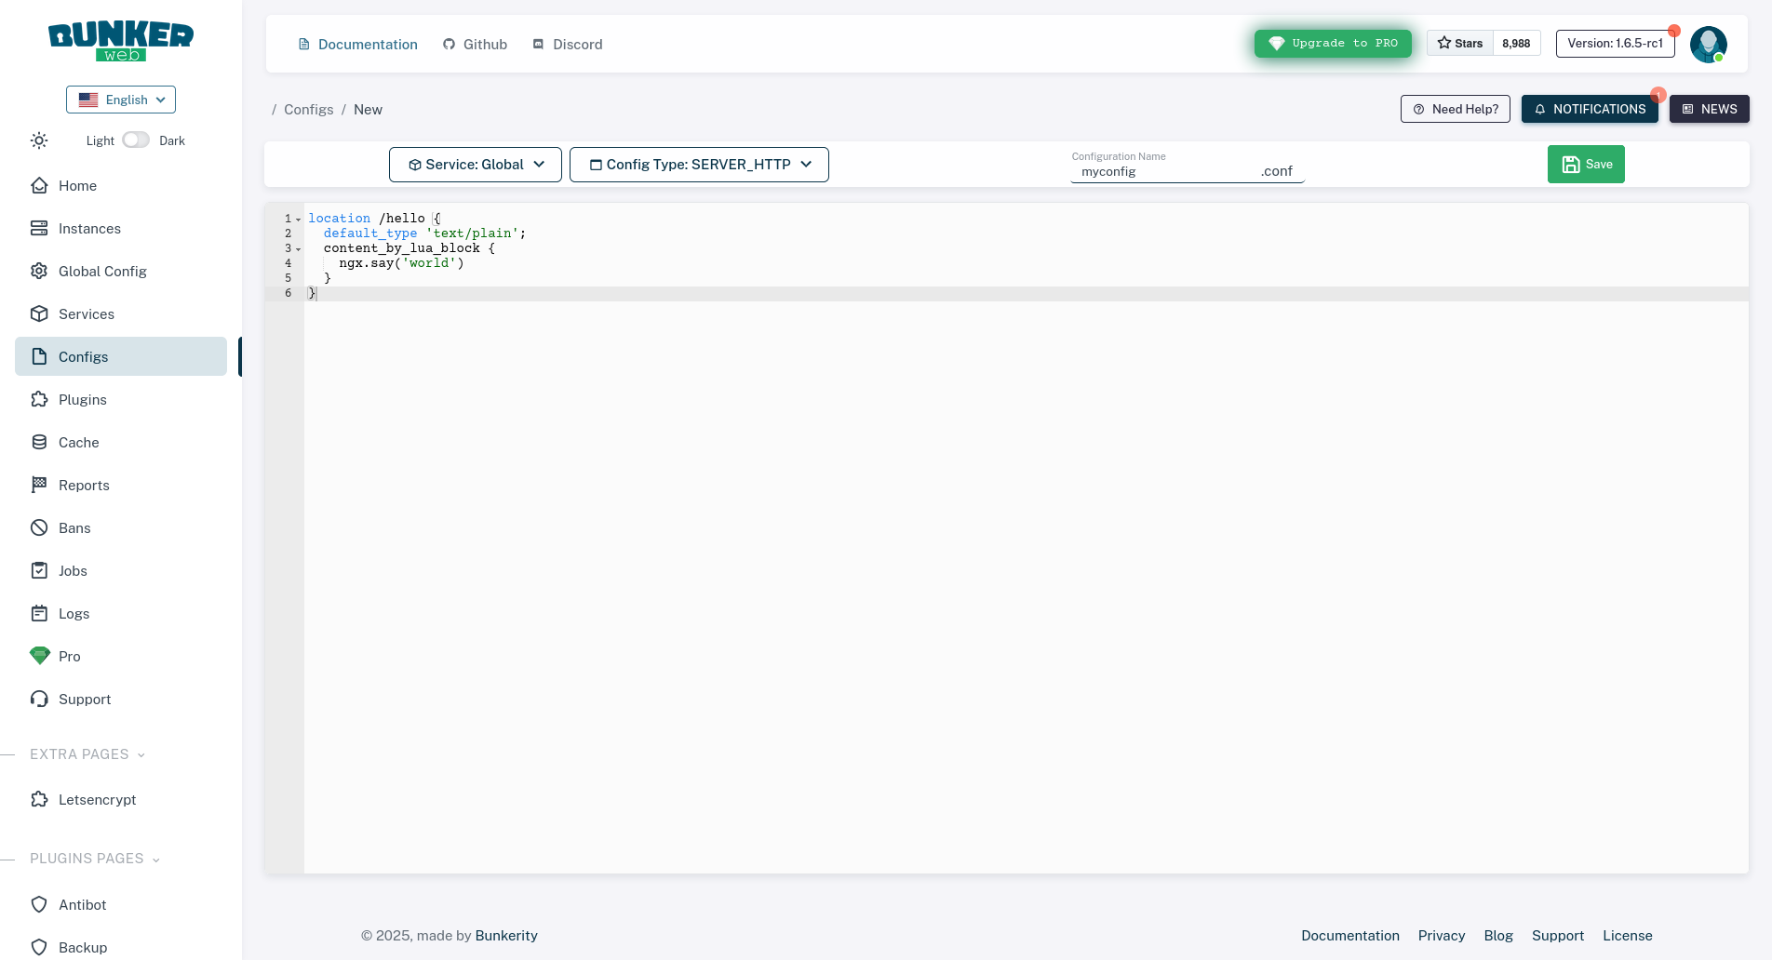
Task: Open the Bunkerity link in the footer
Action: click(x=506, y=935)
